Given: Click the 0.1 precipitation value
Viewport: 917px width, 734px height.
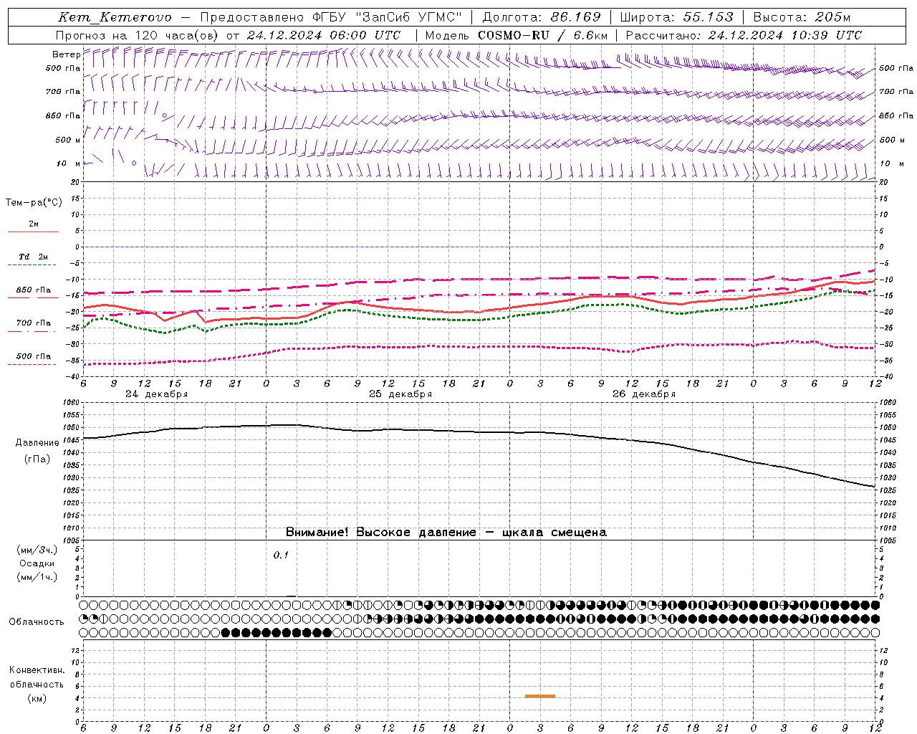Looking at the screenshot, I should pyautogui.click(x=280, y=555).
